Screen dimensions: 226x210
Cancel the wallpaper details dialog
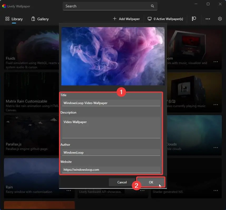(122, 182)
